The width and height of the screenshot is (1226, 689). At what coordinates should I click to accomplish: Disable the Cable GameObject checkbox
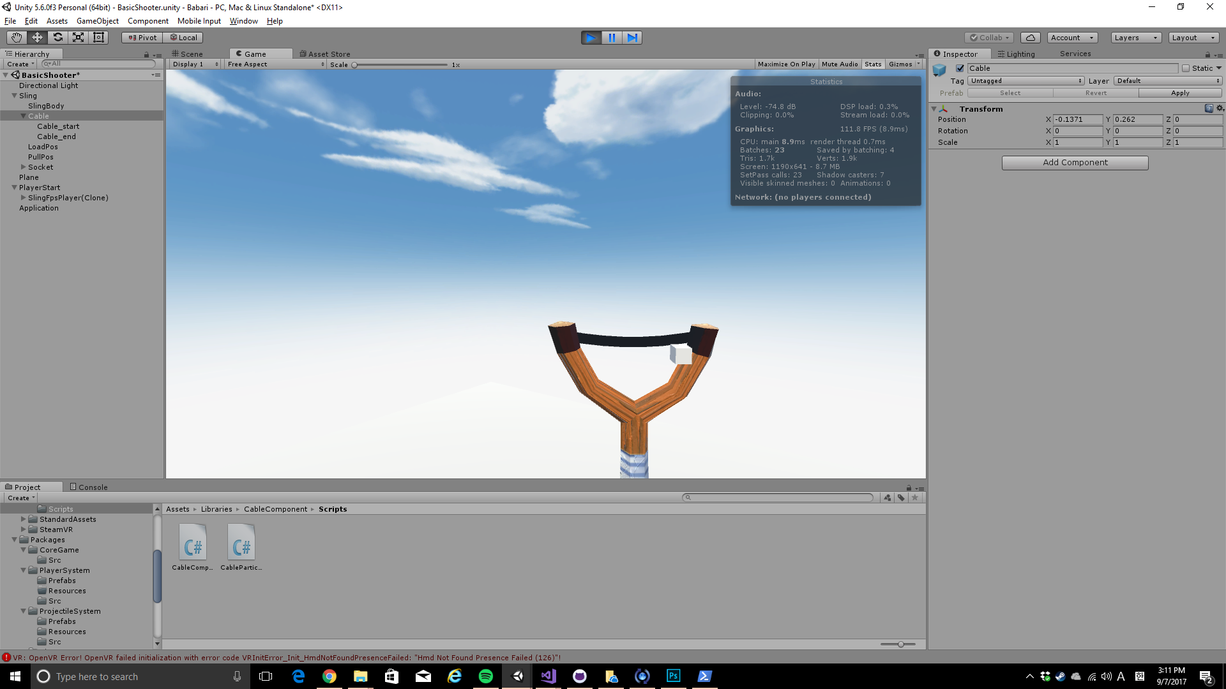click(960, 68)
